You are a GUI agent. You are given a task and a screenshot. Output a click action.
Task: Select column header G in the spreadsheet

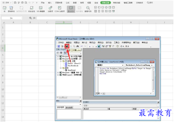coord(114,23)
